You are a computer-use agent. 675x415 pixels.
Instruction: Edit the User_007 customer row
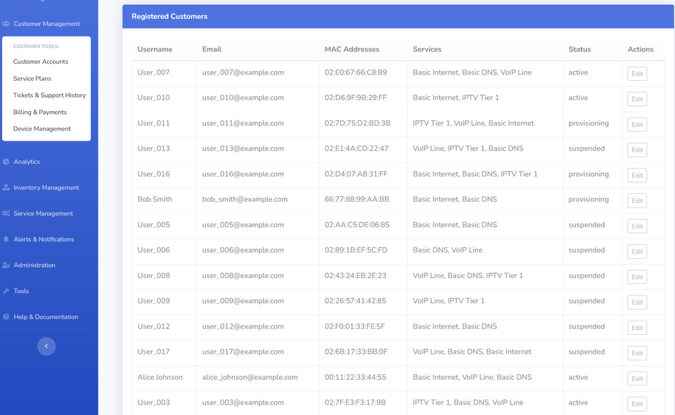point(637,74)
